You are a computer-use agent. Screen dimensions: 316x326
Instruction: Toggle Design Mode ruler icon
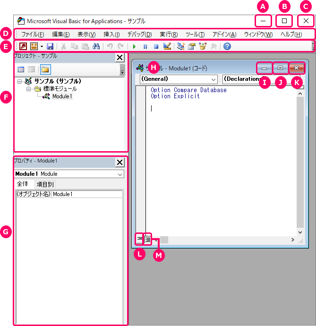tap(167, 46)
